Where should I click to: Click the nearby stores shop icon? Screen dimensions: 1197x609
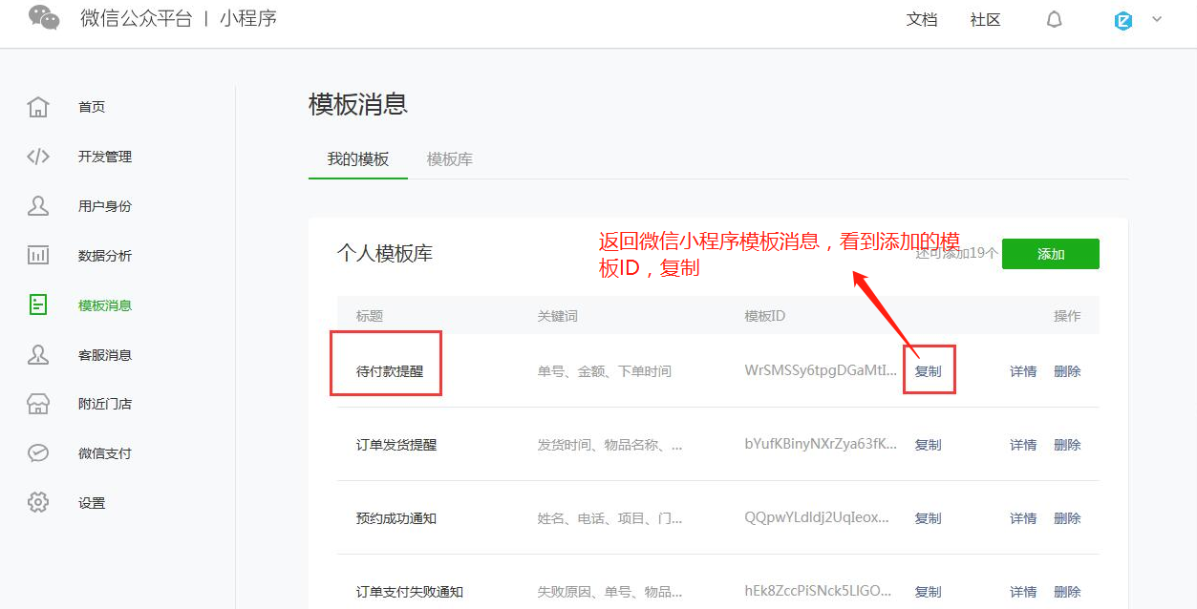pos(38,404)
